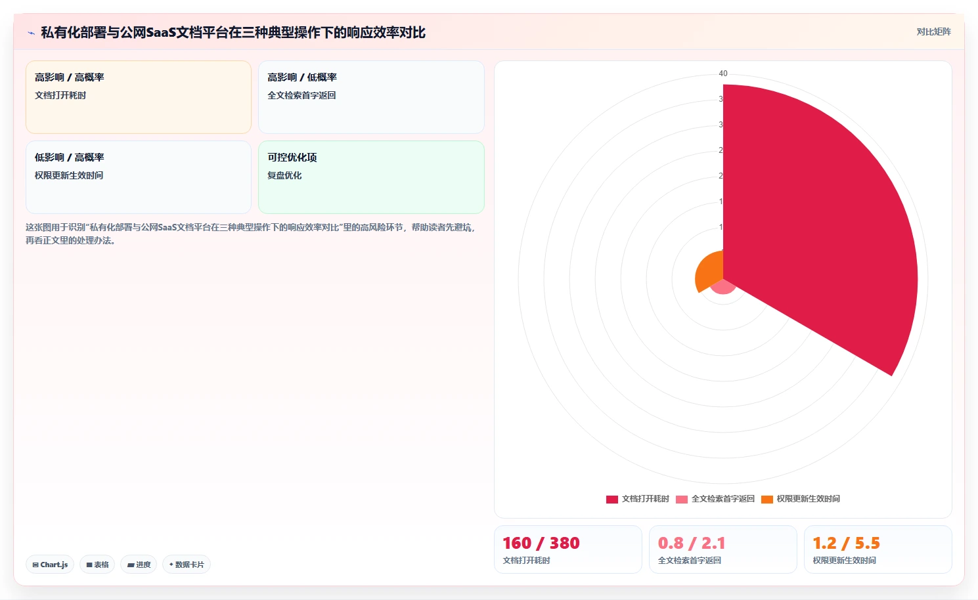Click the orange polar chart segment
Viewport: 978px width, 600px height.
click(711, 272)
